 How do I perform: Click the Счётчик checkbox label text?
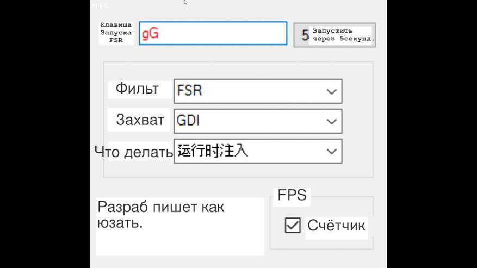(x=336, y=225)
